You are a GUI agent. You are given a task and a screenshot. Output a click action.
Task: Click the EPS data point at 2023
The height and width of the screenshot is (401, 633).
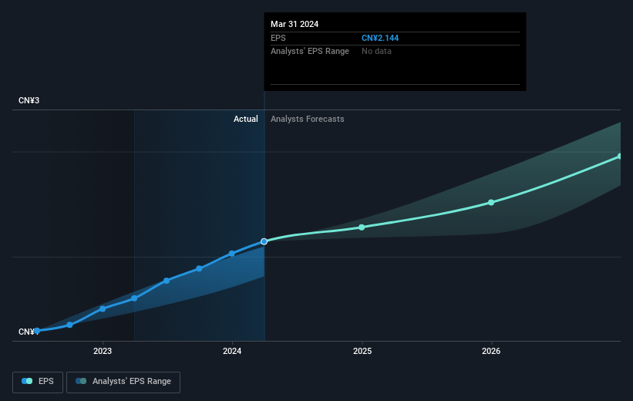point(103,309)
